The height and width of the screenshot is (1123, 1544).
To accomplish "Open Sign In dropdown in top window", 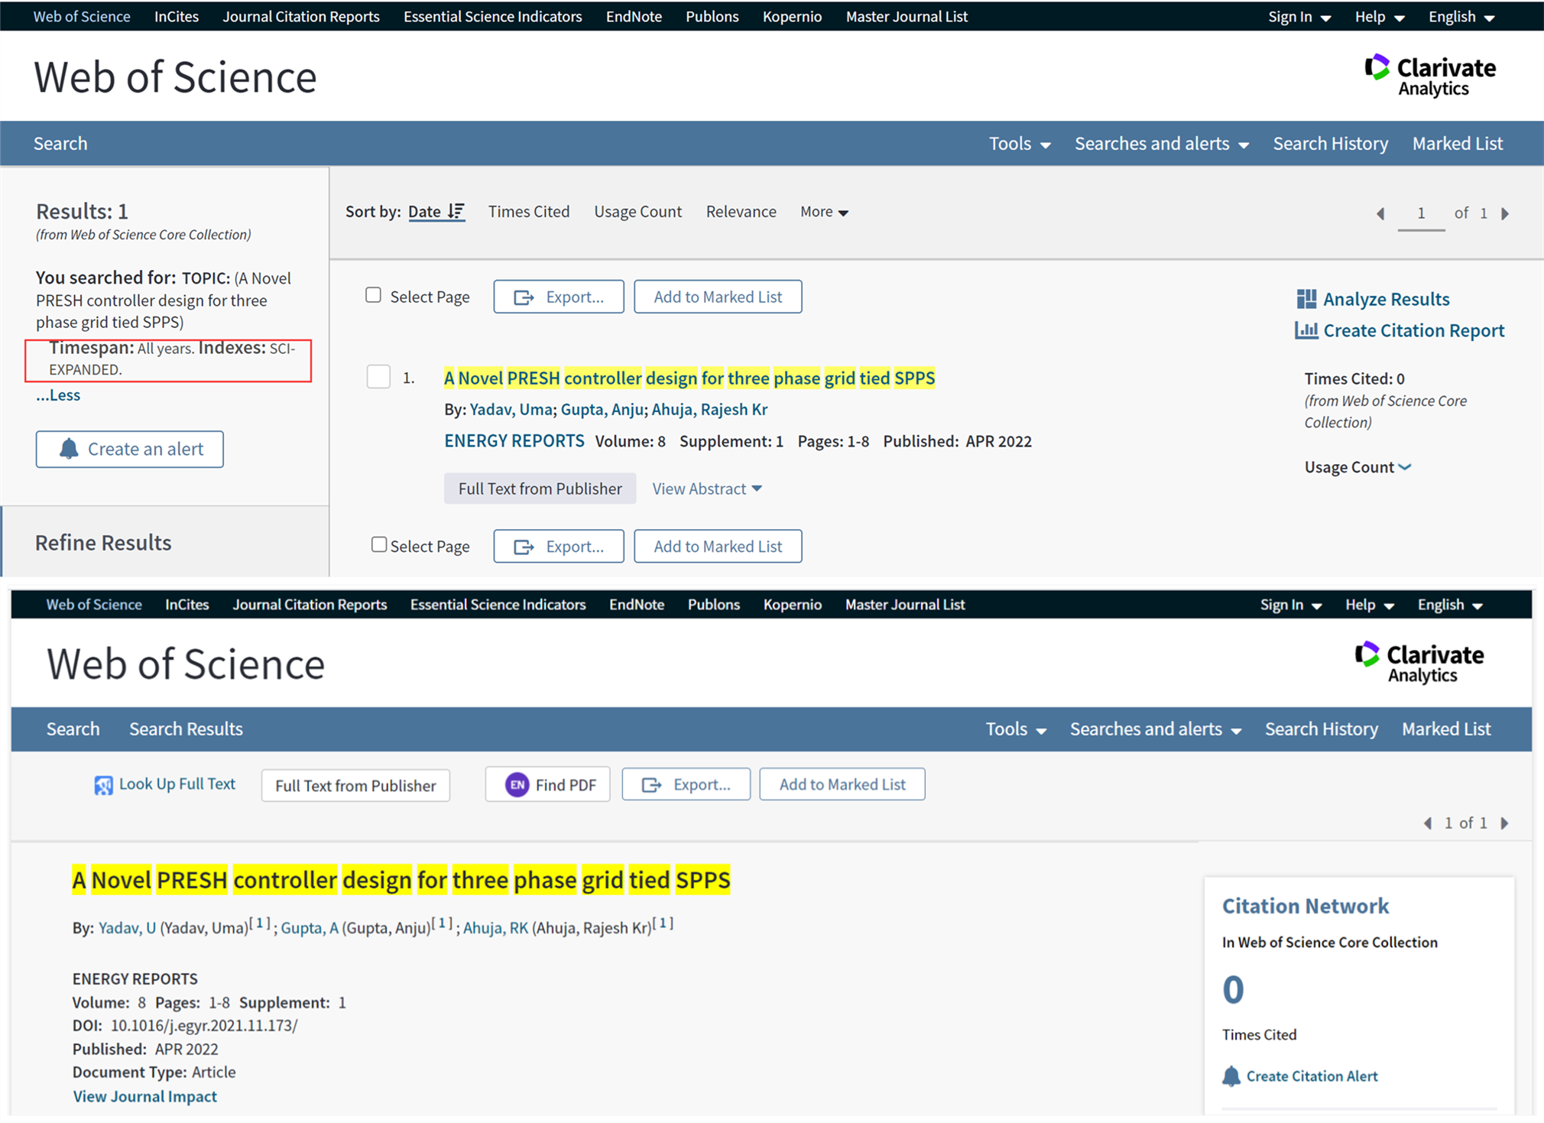I will (1299, 17).
